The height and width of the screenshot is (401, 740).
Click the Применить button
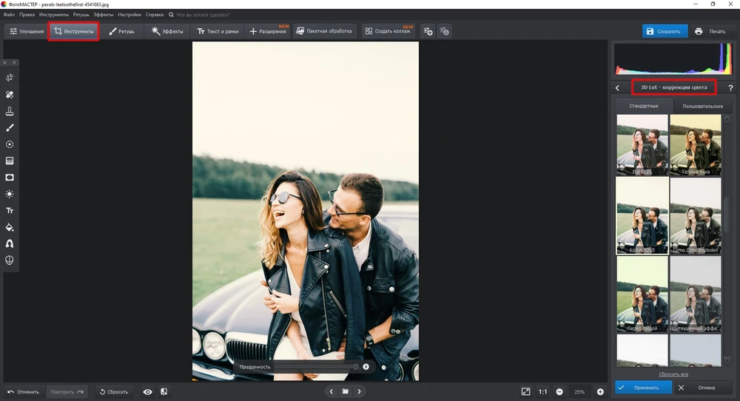(x=643, y=387)
